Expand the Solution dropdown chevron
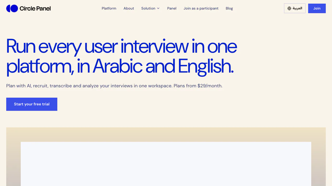The height and width of the screenshot is (186, 332). (158, 8)
